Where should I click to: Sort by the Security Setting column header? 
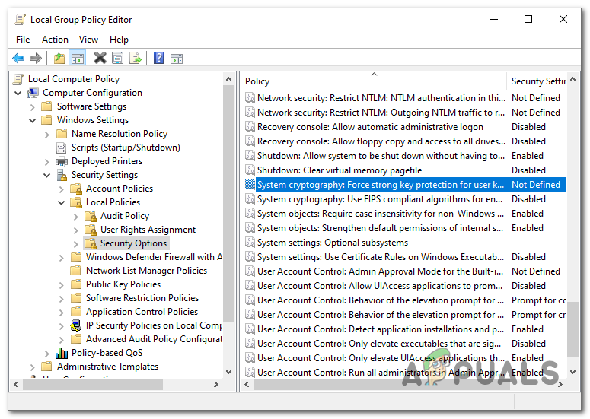point(537,81)
